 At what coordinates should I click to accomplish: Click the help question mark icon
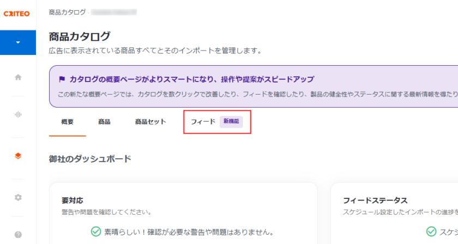pyautogui.click(x=18, y=235)
